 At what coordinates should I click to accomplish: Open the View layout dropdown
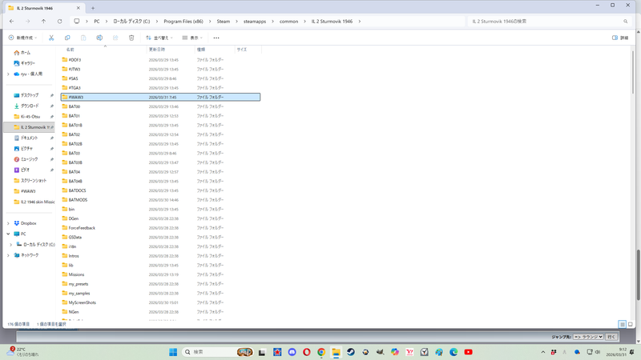click(x=192, y=38)
